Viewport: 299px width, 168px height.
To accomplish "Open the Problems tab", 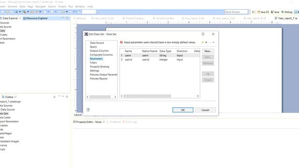I will coord(114,122).
